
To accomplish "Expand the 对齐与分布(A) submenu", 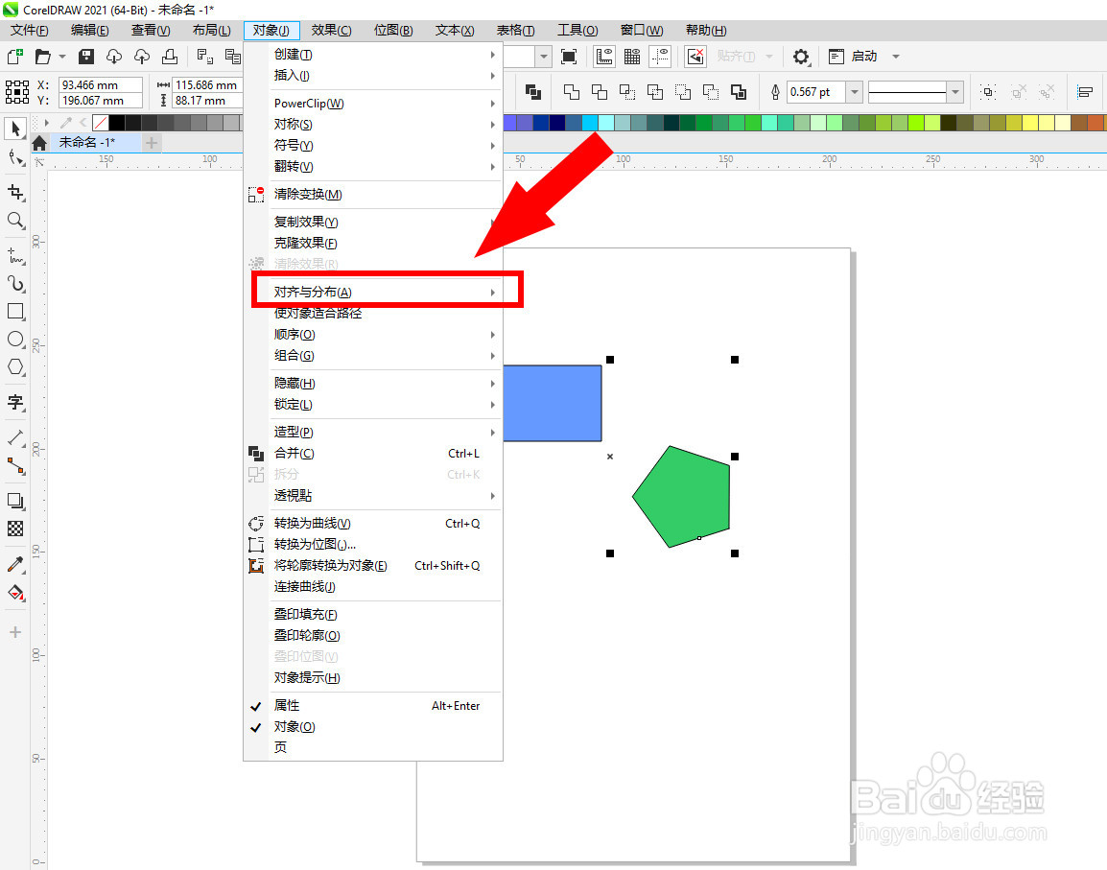I will click(x=373, y=292).
